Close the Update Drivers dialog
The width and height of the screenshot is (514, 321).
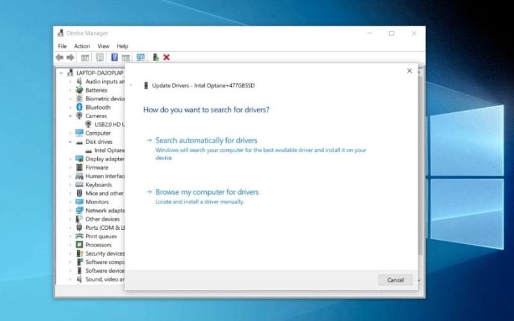click(409, 71)
